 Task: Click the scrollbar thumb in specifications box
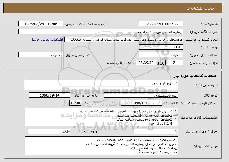(x=175, y=115)
